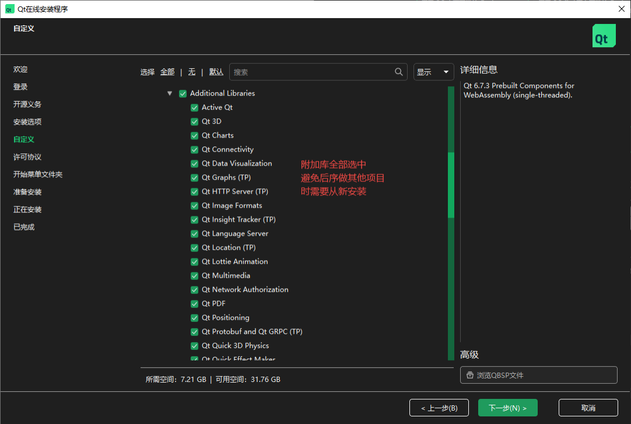Collapse the Additional Libraries tree node
This screenshot has width=631, height=424.
(x=170, y=93)
